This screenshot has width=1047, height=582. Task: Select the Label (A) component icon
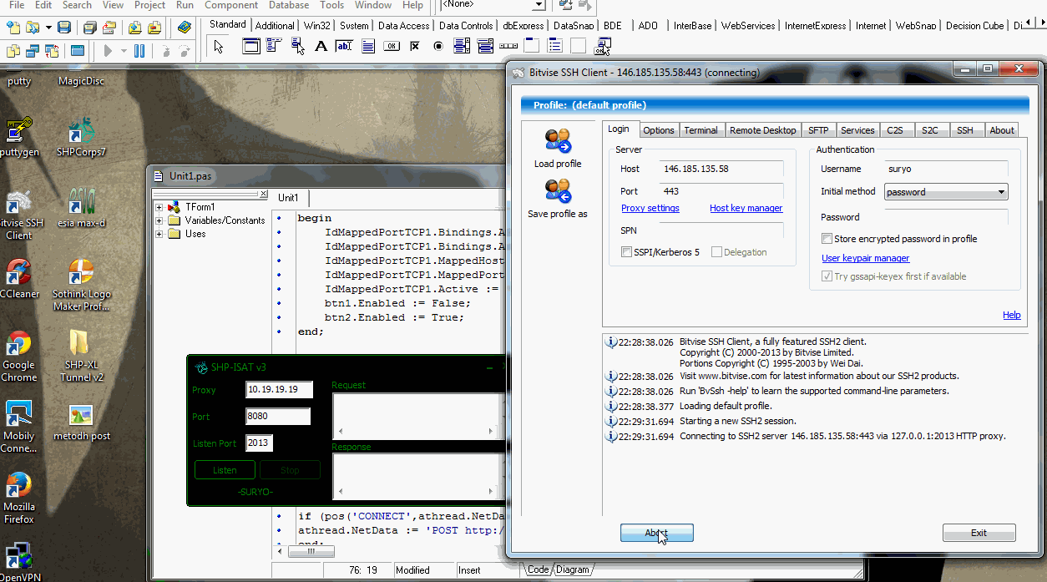321,46
